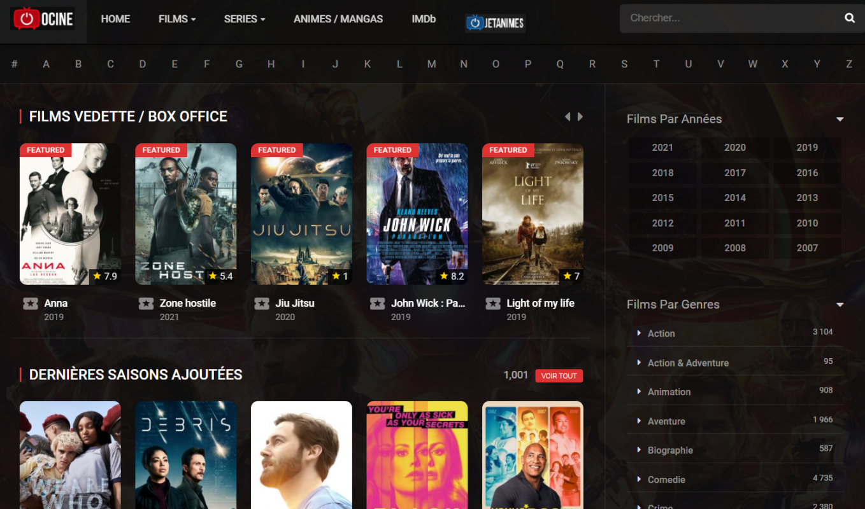Viewport: 865px width, 509px height.
Task: Filter titles by letter Z
Action: (848, 64)
